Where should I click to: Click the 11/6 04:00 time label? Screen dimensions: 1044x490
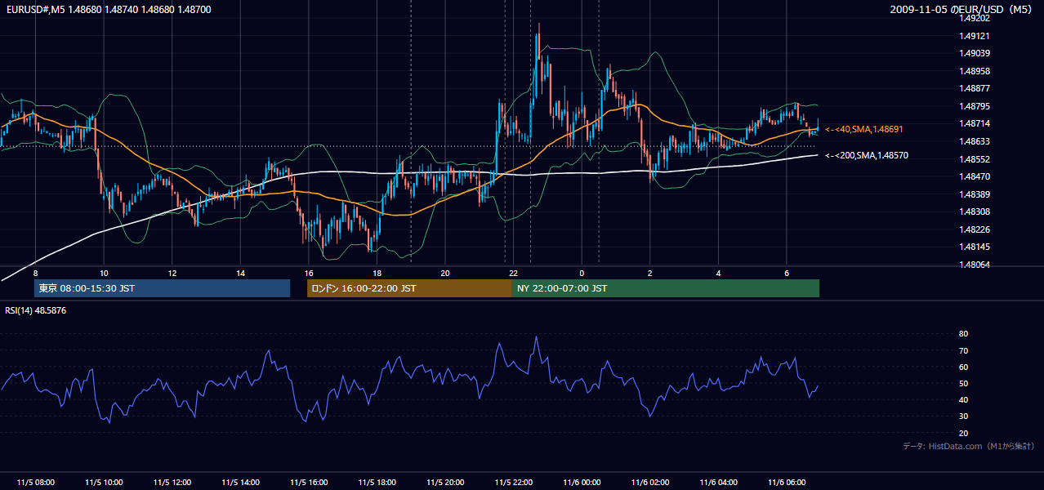[x=718, y=483]
